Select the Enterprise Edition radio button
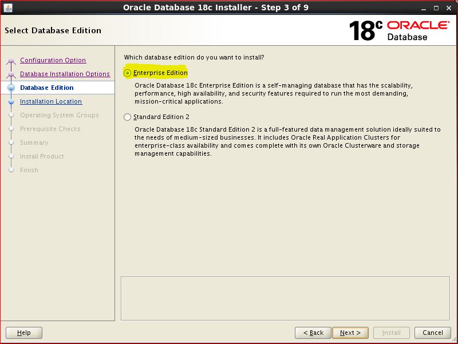Screen dimensions: 458x344 [x=127, y=73]
